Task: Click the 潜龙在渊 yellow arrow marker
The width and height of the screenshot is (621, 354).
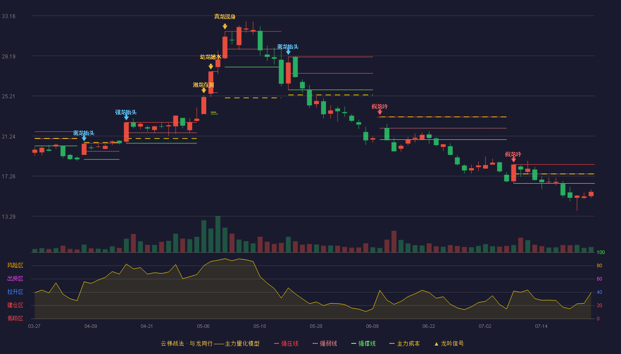Action: (204, 90)
